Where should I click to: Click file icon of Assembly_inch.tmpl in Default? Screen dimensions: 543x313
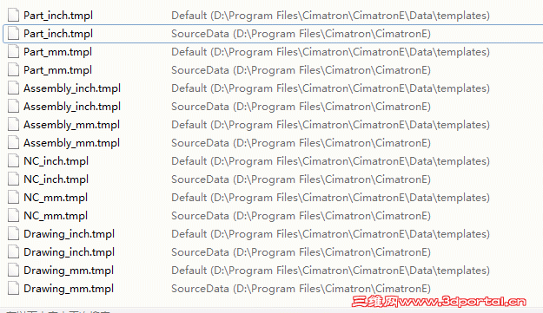(x=13, y=88)
